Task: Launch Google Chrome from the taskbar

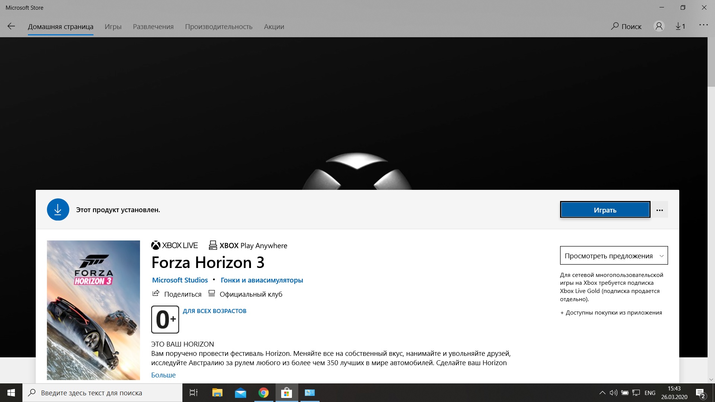Action: pyautogui.click(x=264, y=393)
